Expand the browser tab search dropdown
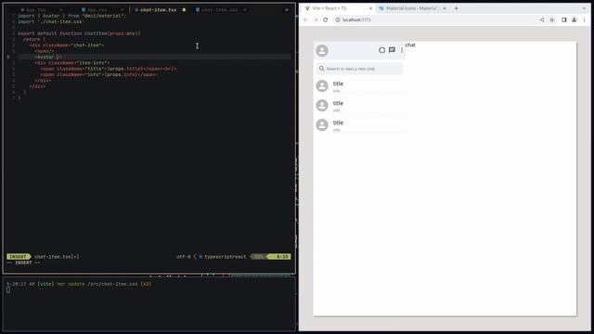This screenshot has height=334, width=594. pos(584,8)
